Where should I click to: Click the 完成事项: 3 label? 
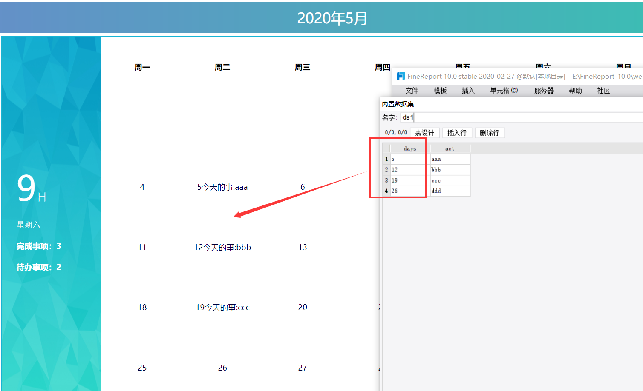click(39, 246)
